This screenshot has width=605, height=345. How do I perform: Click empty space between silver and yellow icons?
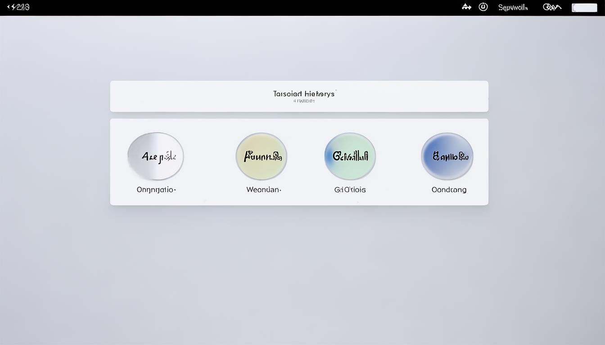(209, 157)
